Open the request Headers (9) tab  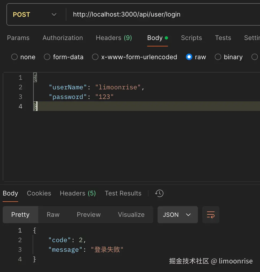tap(114, 38)
